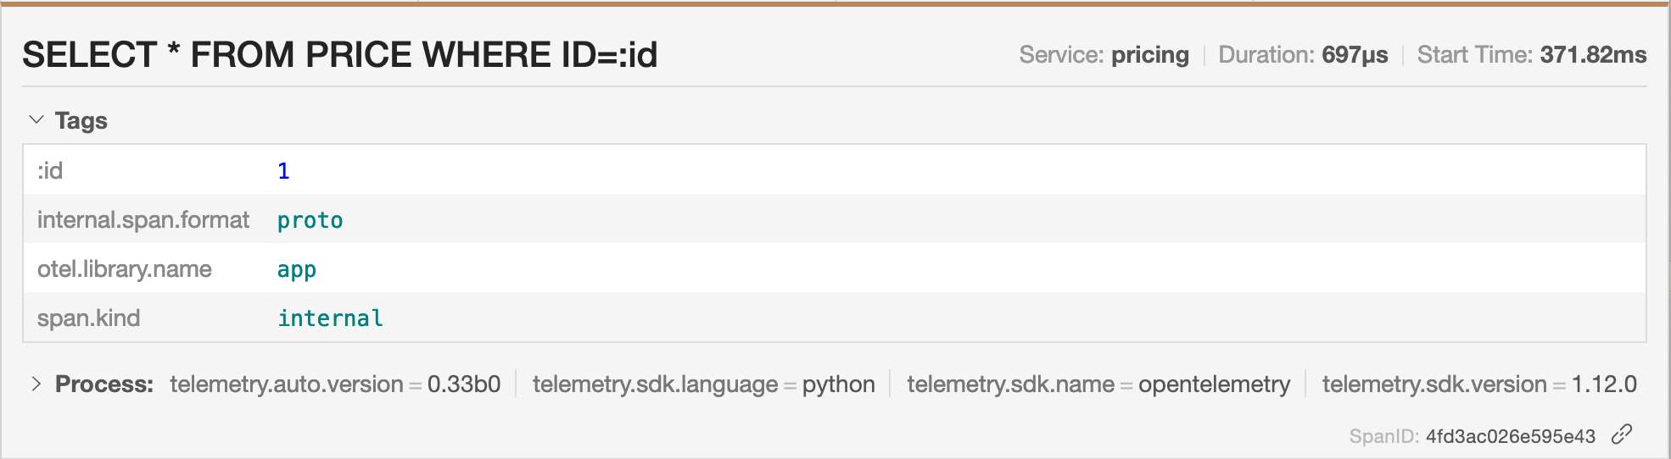The width and height of the screenshot is (1671, 459).
Task: Collapse the Tags section chevron
Action: pos(36,120)
